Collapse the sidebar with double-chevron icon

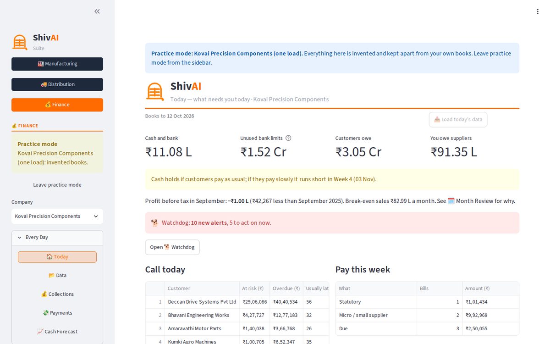coord(97,11)
